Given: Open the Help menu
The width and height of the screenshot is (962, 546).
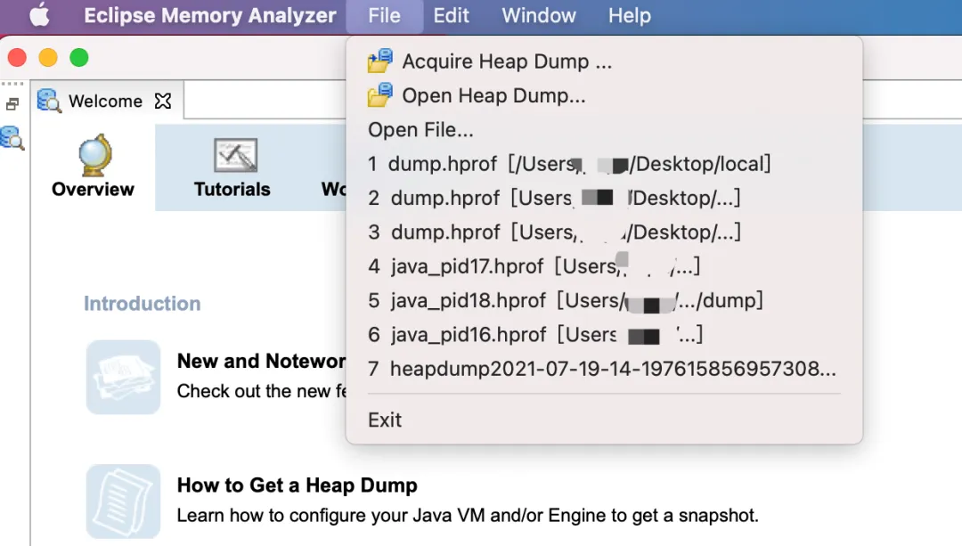Looking at the screenshot, I should point(630,15).
